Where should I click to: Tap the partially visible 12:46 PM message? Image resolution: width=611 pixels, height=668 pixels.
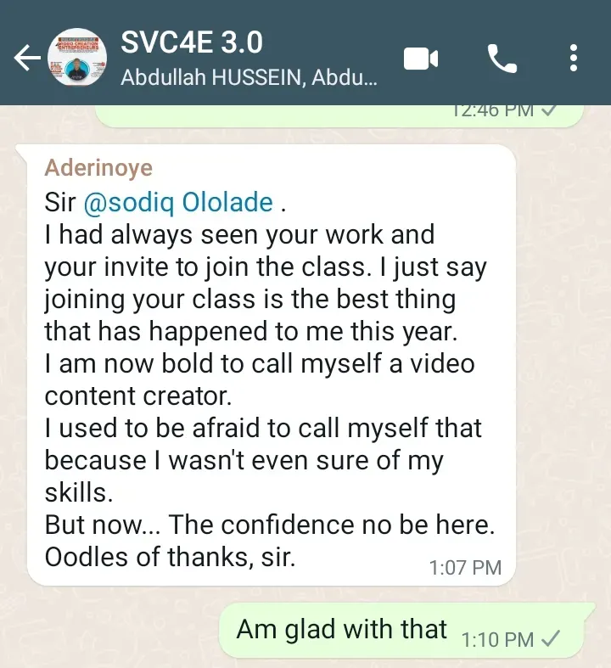click(339, 116)
